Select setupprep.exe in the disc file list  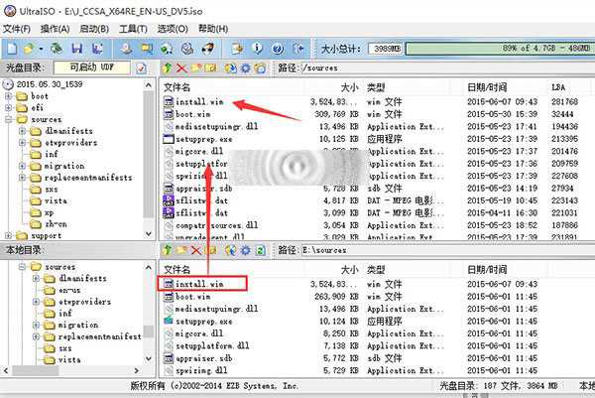pos(204,139)
